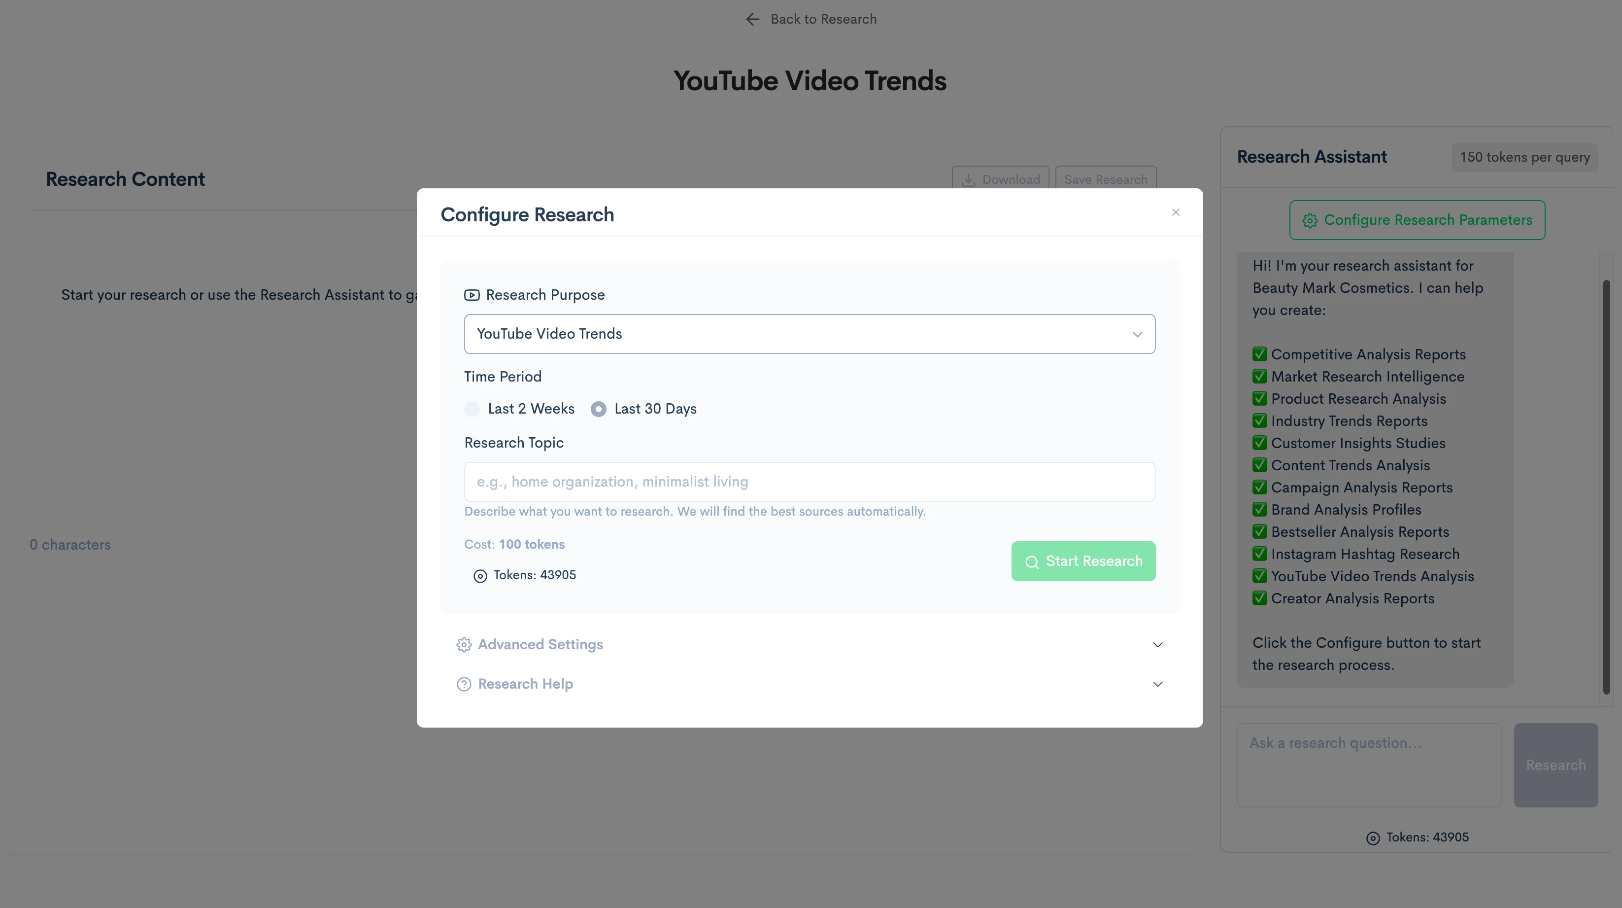This screenshot has height=908, width=1622.
Task: Click the Research Topic label
Action: 514,443
